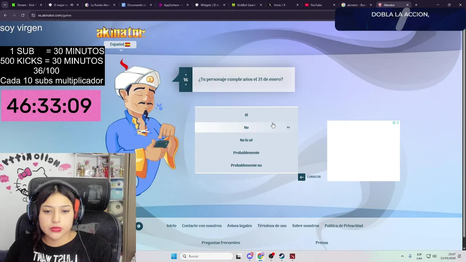Image resolution: width=466 pixels, height=262 pixels.
Task: Open the Prensa footer link
Action: tap(322, 243)
